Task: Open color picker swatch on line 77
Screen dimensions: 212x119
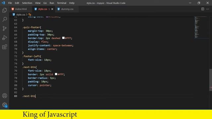Action: (56, 74)
